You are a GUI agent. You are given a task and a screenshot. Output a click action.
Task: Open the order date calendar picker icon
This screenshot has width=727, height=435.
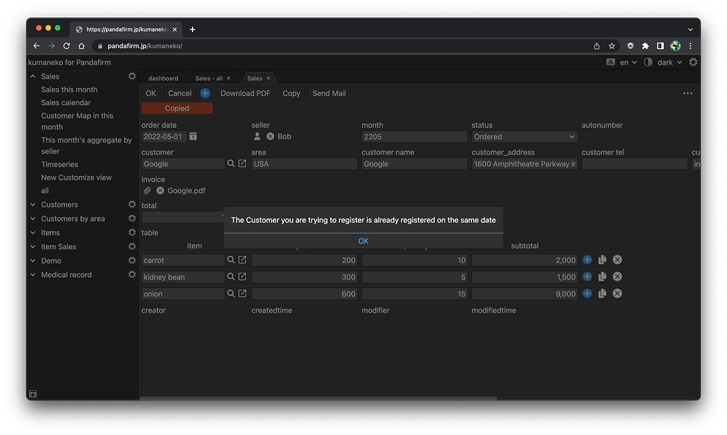click(193, 136)
